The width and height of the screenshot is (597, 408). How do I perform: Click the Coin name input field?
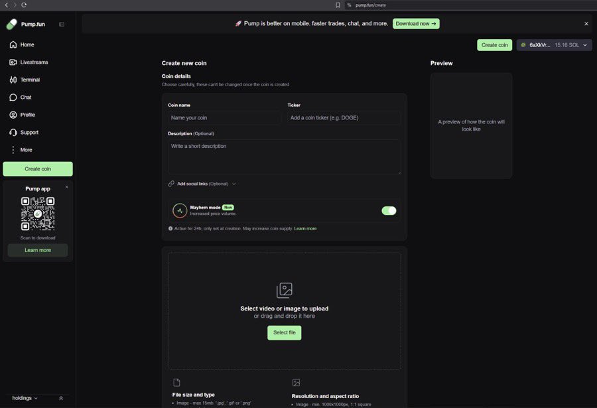point(223,117)
